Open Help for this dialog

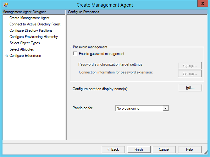(190, 149)
